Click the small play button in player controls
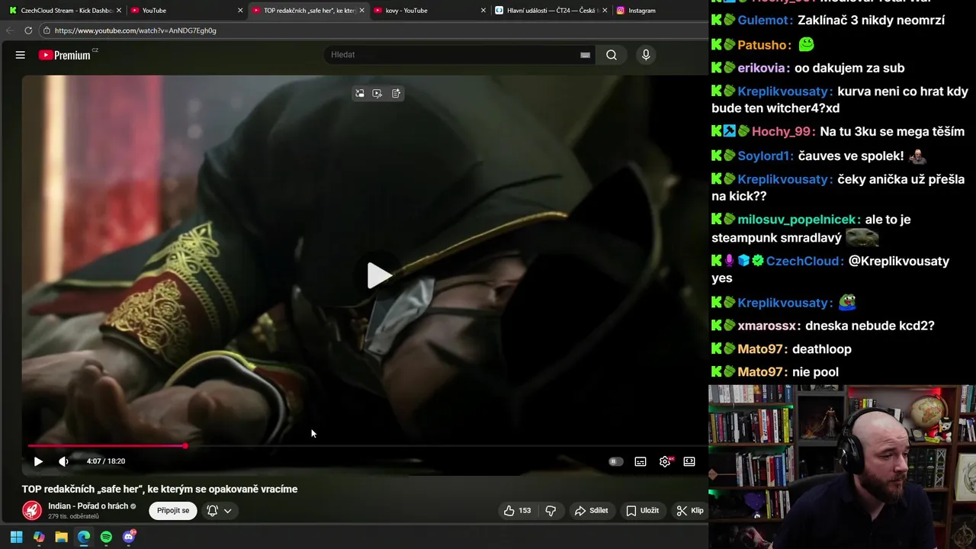This screenshot has height=549, width=976. click(x=38, y=461)
